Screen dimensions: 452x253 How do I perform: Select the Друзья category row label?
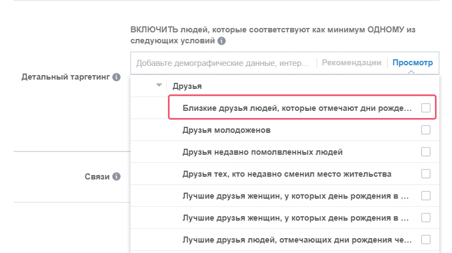pos(187,86)
